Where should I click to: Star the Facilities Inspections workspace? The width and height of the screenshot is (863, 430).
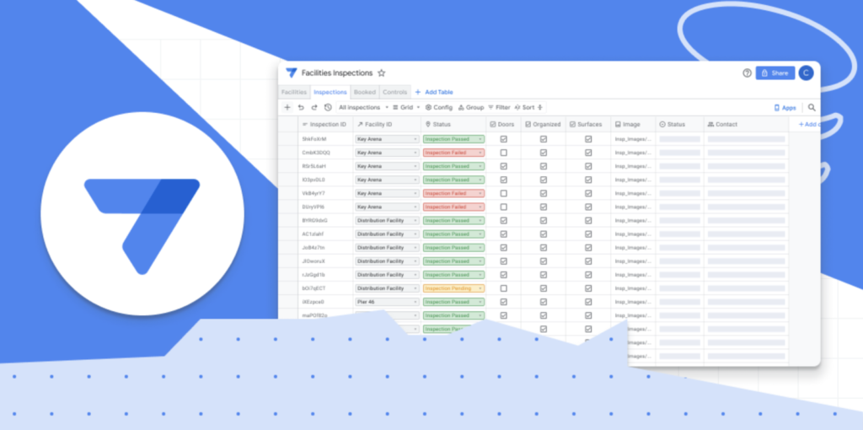pyautogui.click(x=382, y=73)
